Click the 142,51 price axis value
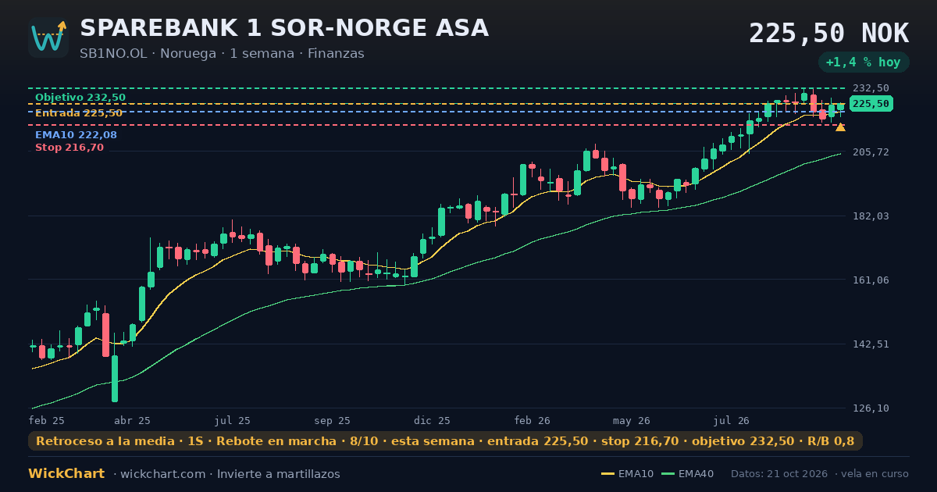Screen dimensions: 937x492 pos(871,344)
